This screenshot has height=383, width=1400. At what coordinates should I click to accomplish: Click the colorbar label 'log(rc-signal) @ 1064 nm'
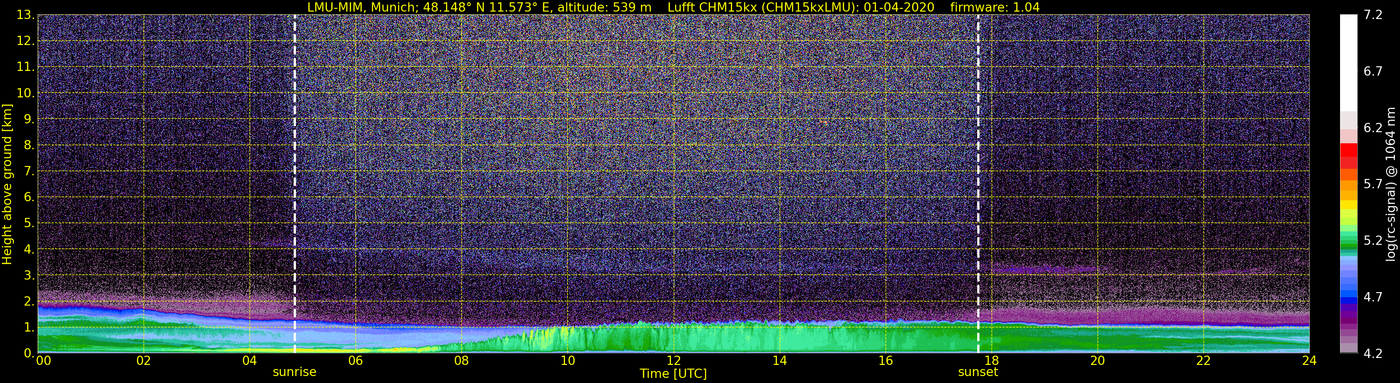(x=1390, y=184)
